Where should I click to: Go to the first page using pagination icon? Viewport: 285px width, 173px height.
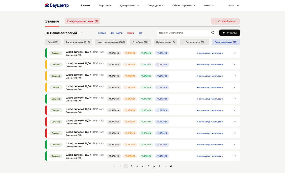114,166
